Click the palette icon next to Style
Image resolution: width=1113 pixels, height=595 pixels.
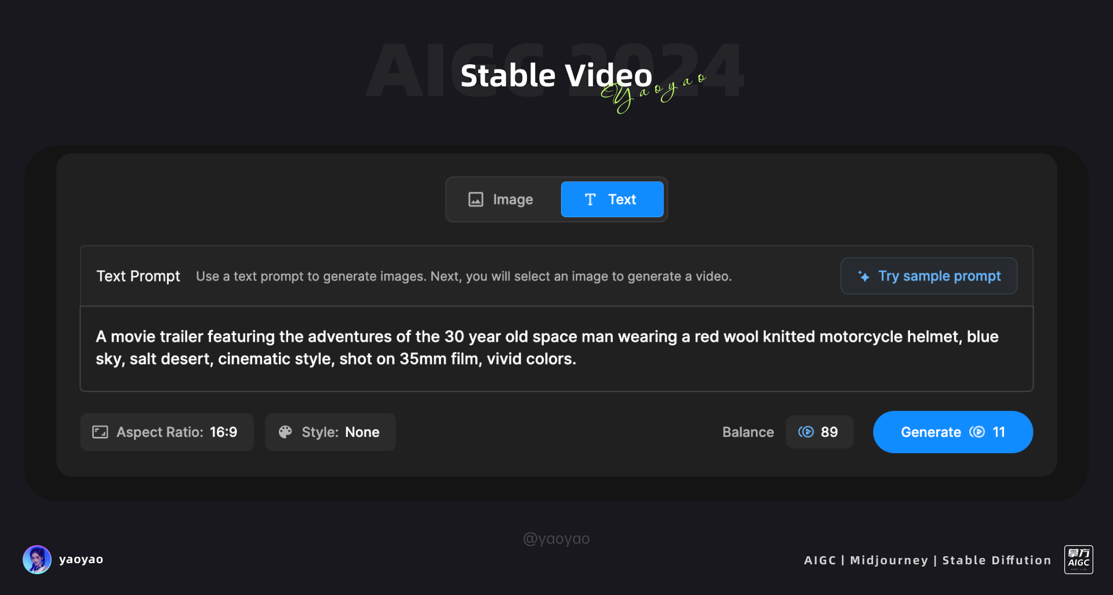tap(285, 432)
